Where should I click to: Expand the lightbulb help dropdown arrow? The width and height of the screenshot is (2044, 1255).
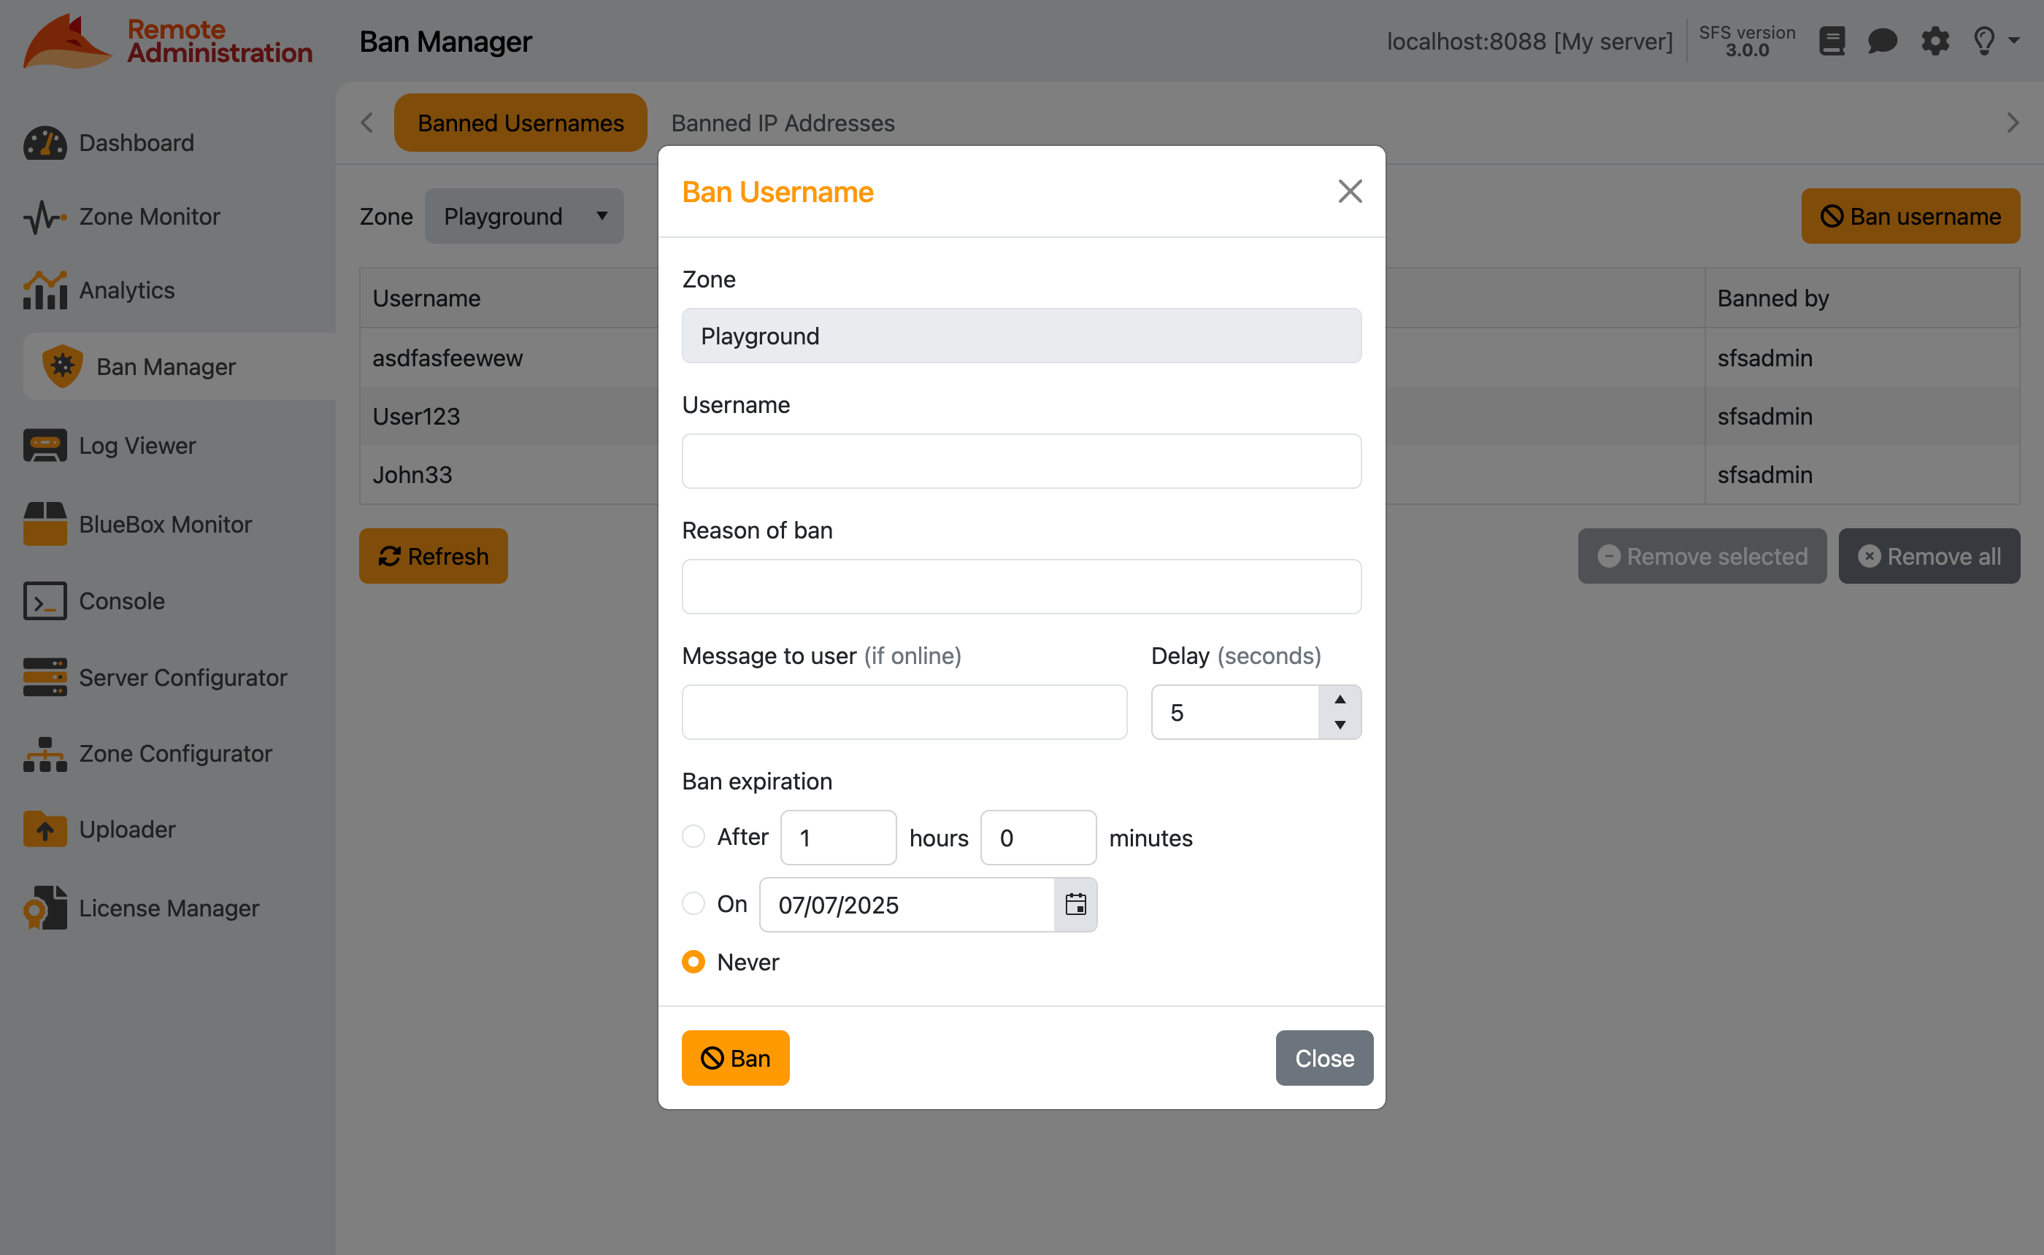(2014, 40)
